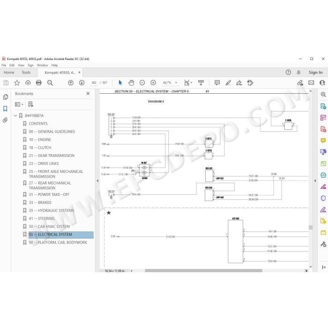
Task: Share a link to file
Action: point(300,83)
